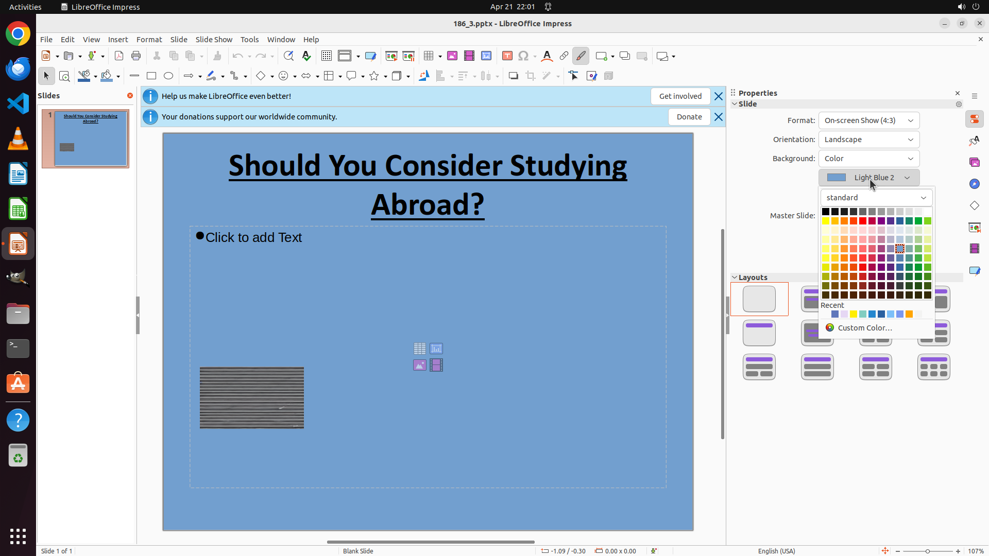Select the Ellipse drawing tool
This screenshot has height=556, width=989.
(168, 76)
